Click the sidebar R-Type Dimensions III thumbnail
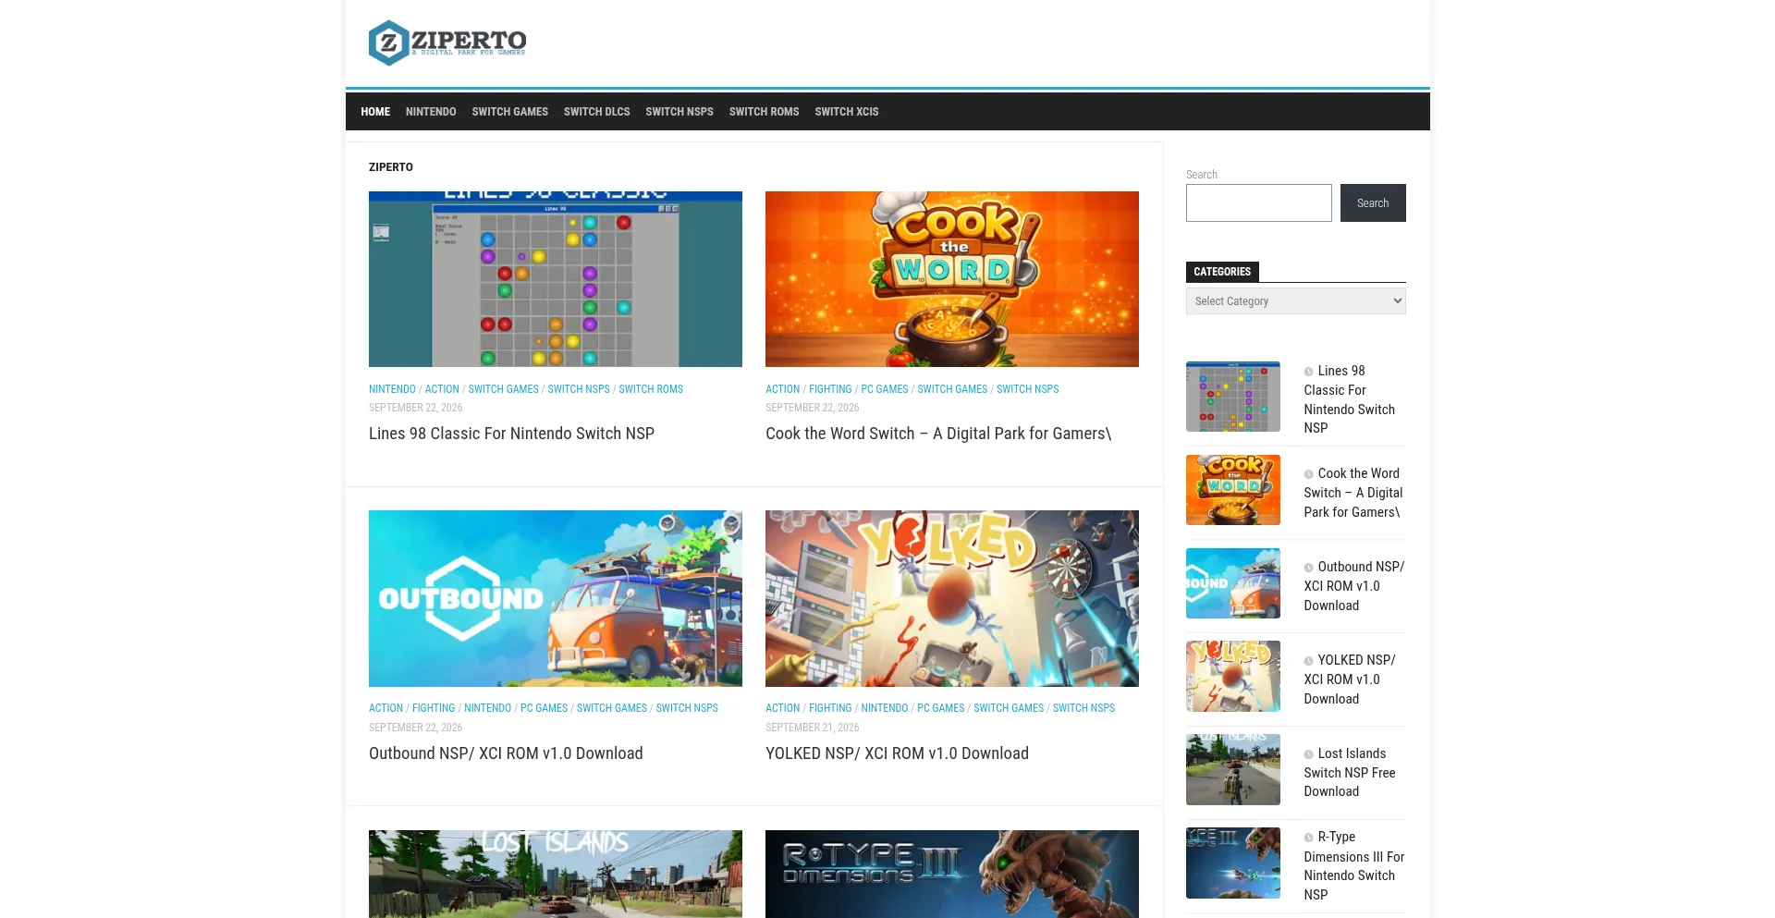Image resolution: width=1775 pixels, height=918 pixels. [1233, 863]
